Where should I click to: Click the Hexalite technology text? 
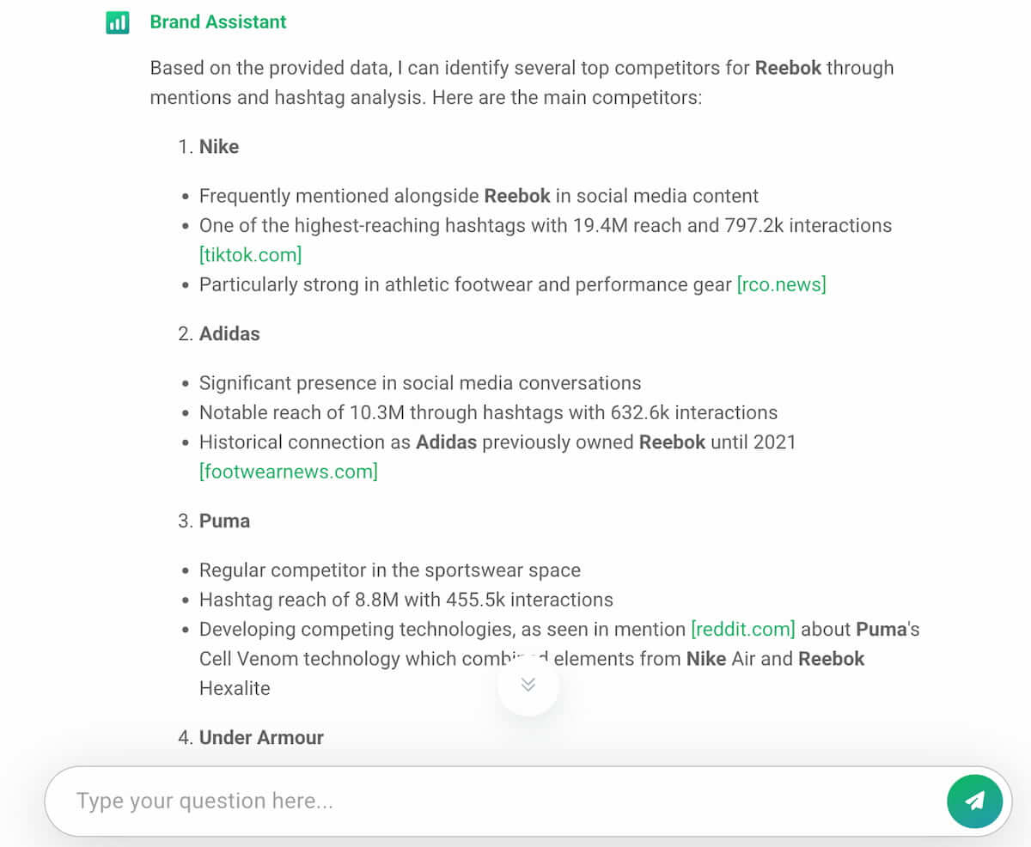pyautogui.click(x=235, y=688)
